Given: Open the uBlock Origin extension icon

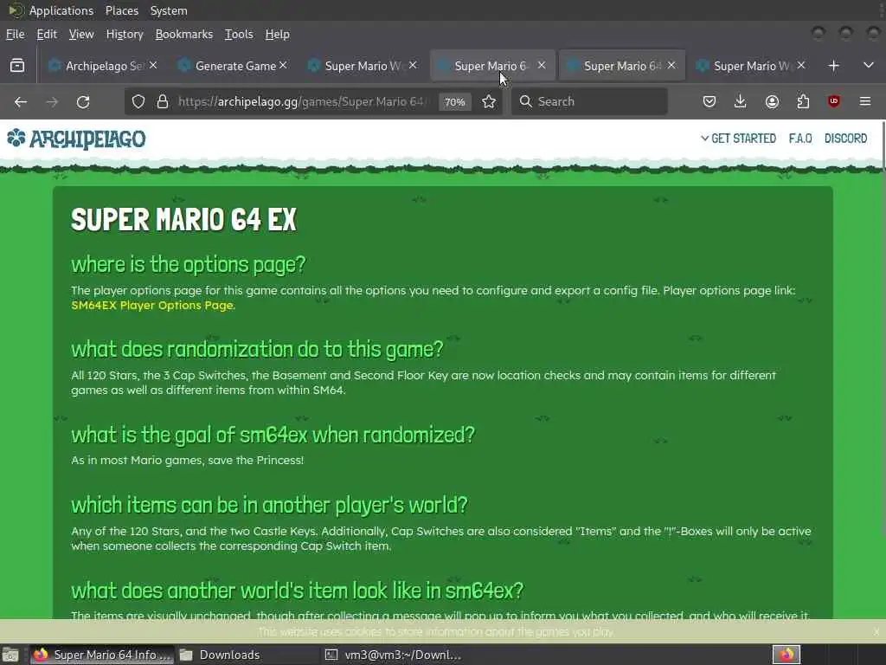Looking at the screenshot, I should pos(834,102).
